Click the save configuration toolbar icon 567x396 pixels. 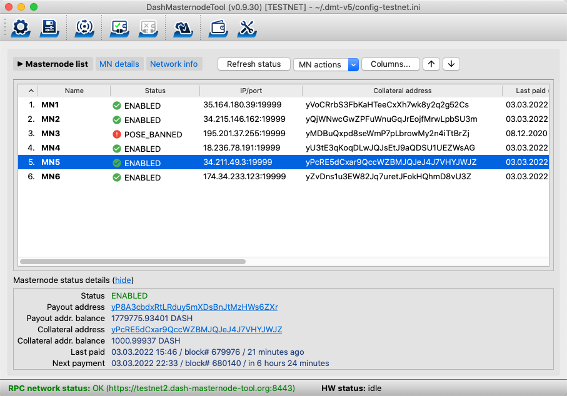click(x=49, y=28)
